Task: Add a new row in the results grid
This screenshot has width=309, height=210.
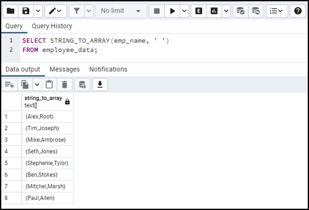Action: coord(9,84)
